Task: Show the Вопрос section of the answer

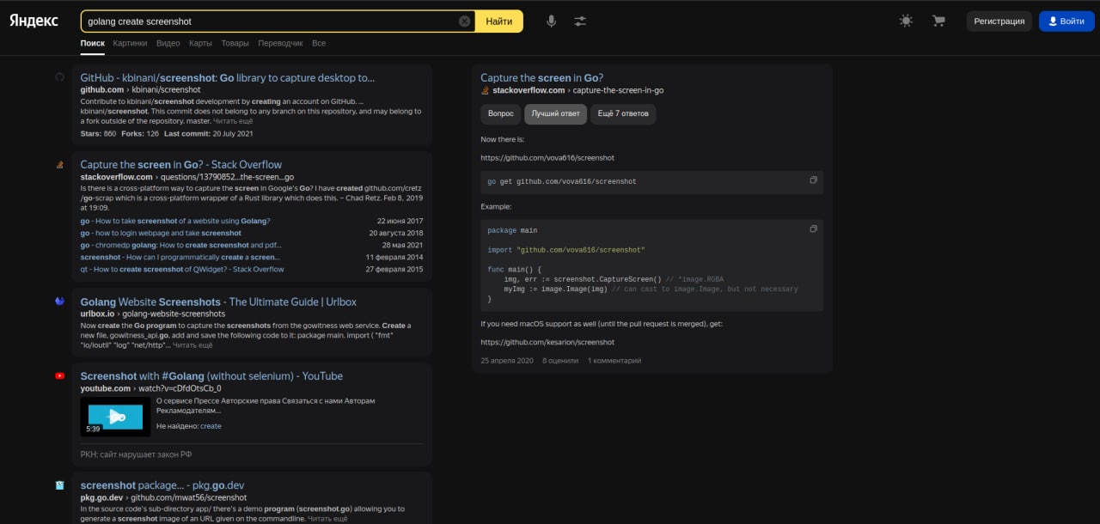Action: coord(500,113)
